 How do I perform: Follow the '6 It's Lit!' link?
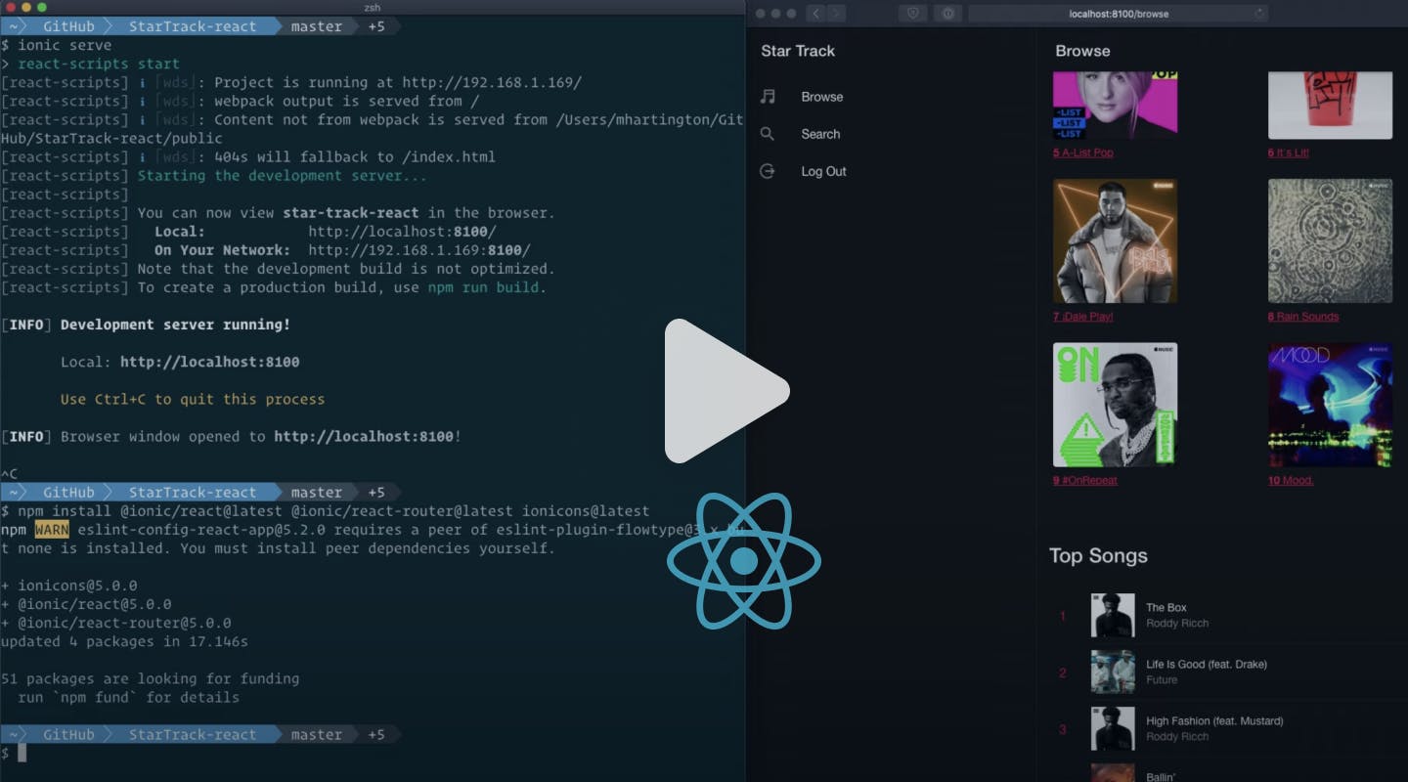pos(1289,152)
